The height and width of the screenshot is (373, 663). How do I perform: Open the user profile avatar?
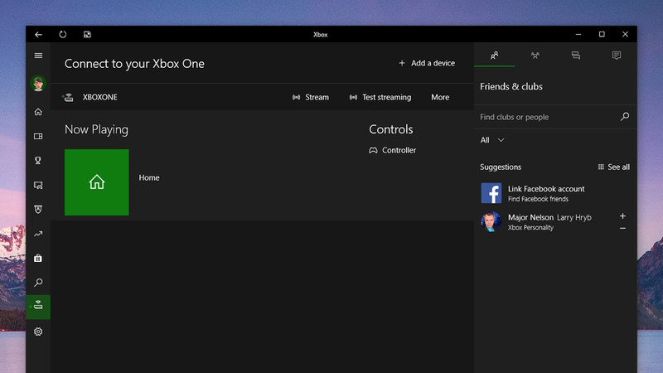pos(38,84)
